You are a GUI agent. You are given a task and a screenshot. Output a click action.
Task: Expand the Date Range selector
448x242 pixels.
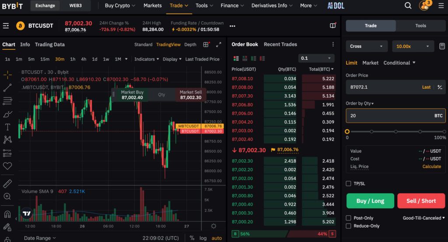click(x=40, y=238)
